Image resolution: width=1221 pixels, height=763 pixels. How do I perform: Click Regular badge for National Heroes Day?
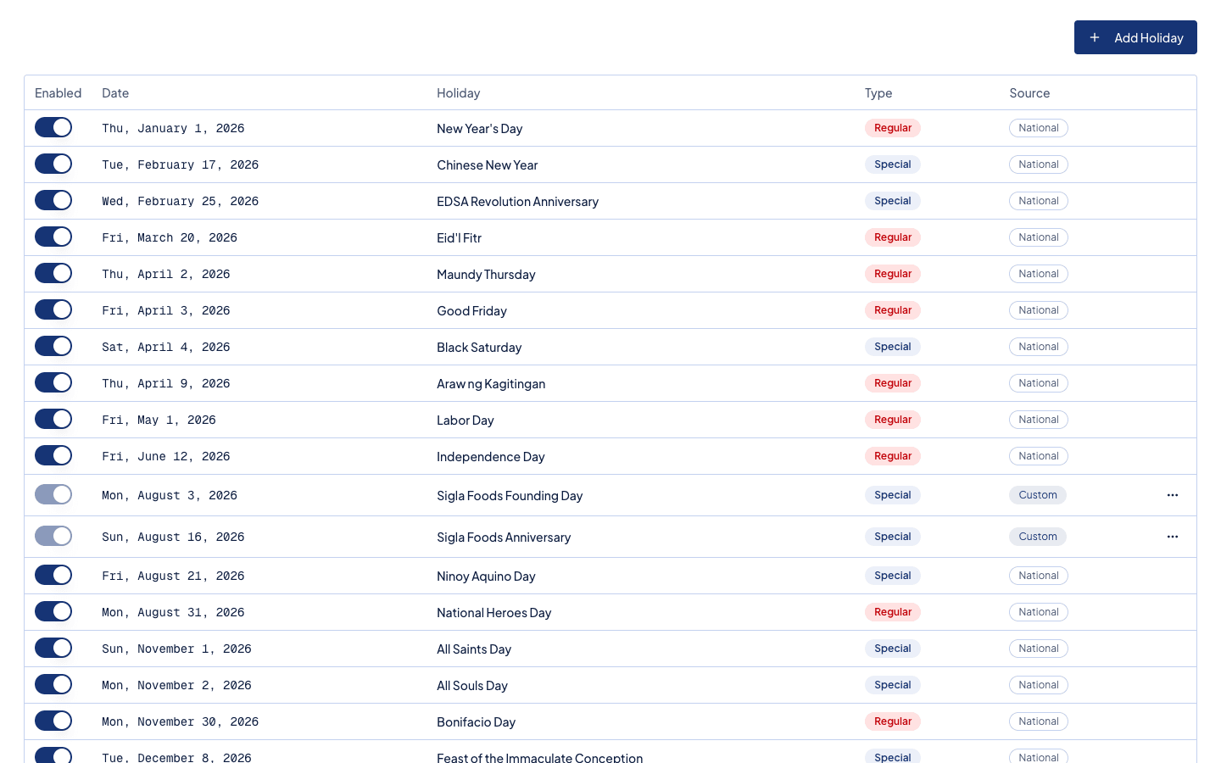tap(893, 612)
